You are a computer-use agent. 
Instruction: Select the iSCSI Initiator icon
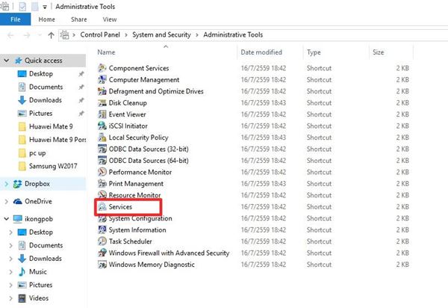[x=102, y=126]
